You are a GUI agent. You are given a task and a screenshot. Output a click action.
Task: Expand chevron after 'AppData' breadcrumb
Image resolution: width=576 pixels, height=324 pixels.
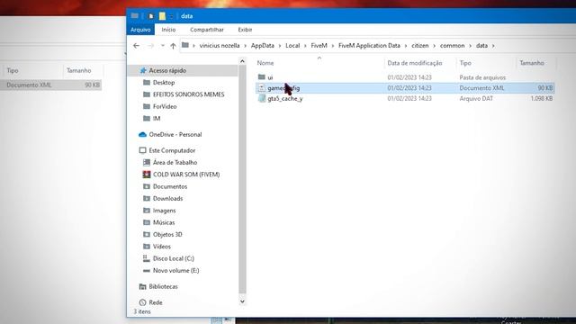pos(280,46)
